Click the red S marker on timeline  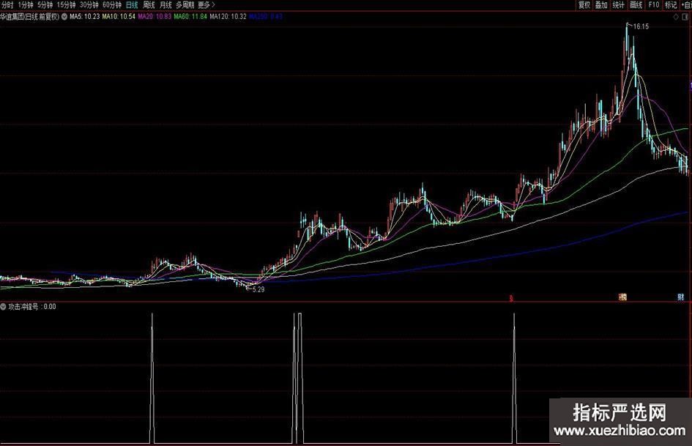point(511,298)
